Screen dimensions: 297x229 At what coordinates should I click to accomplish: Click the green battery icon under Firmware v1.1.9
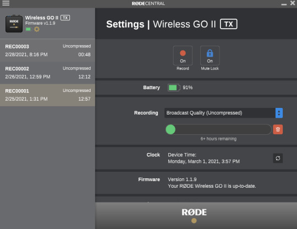[28, 29]
